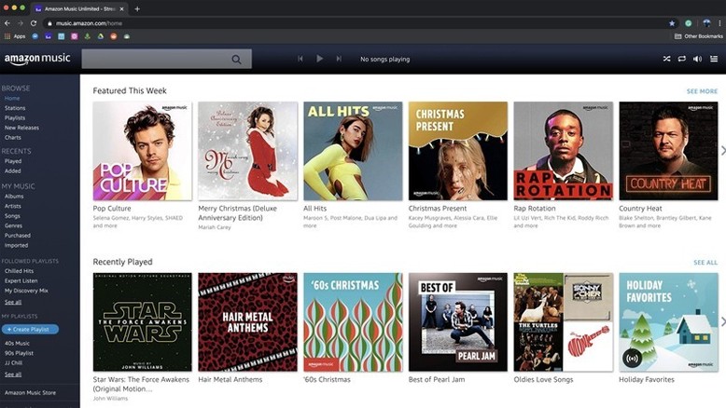Open New Releases in the sidebar

(21, 128)
